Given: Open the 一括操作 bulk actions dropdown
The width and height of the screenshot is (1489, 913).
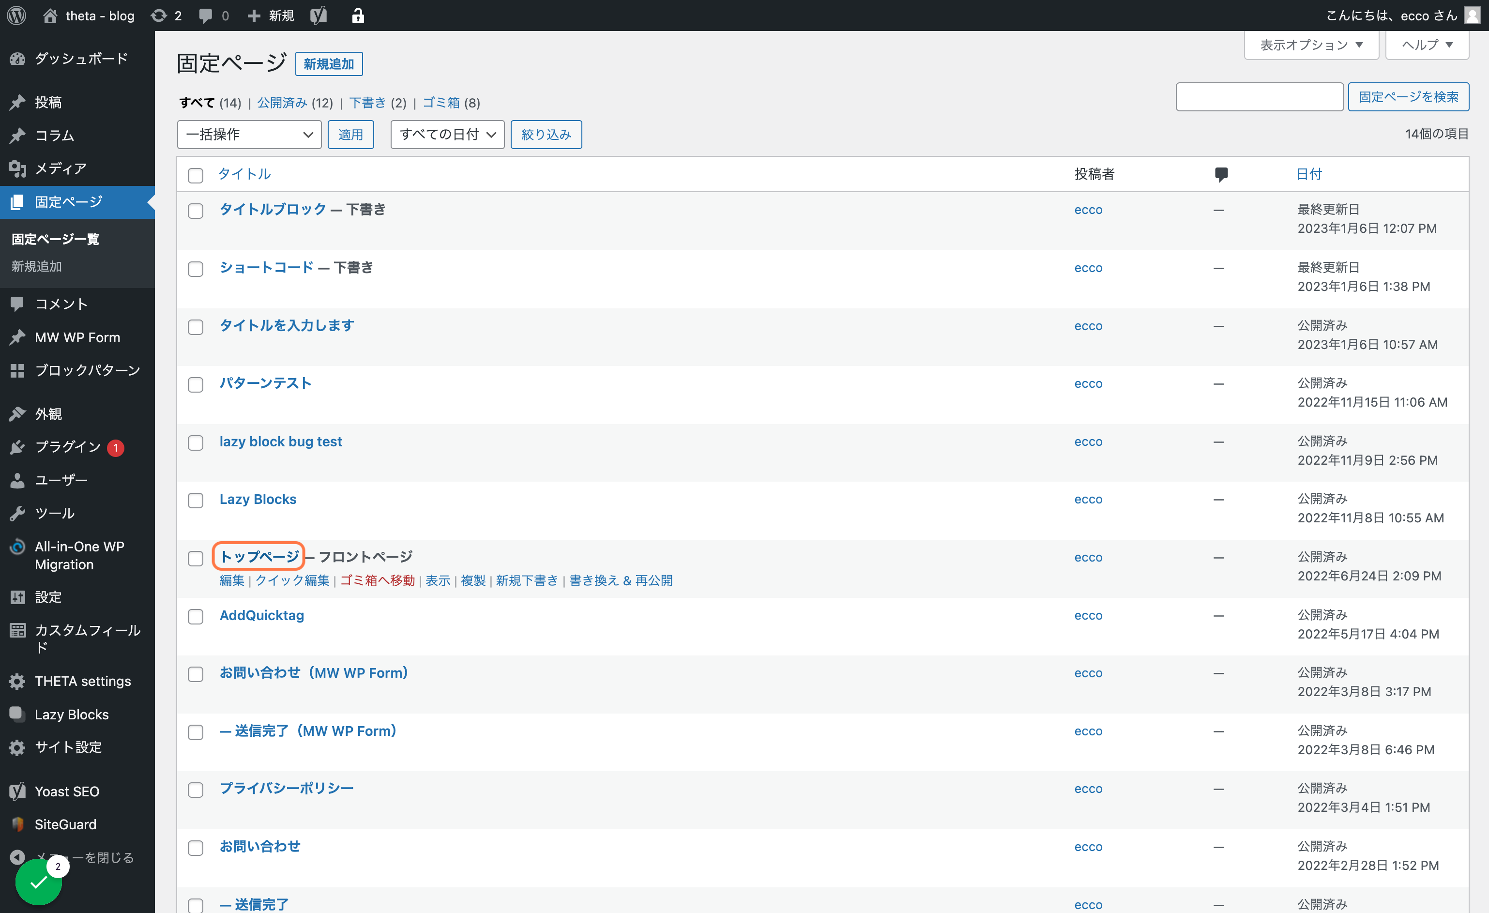Looking at the screenshot, I should pyautogui.click(x=249, y=134).
